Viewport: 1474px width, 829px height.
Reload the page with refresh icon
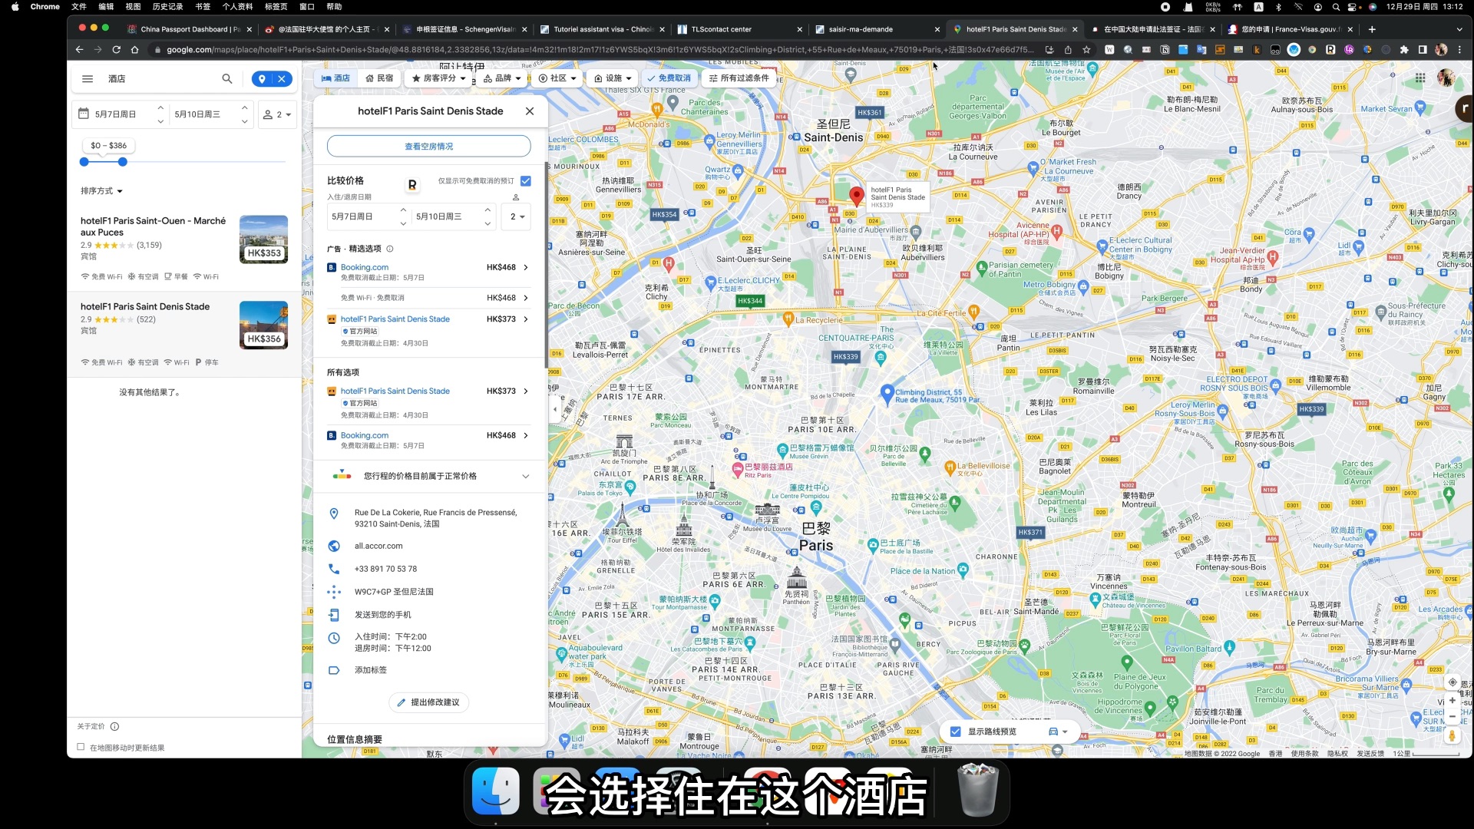coord(116,50)
